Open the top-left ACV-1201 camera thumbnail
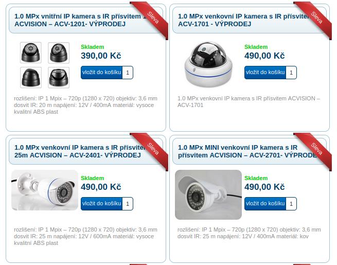 click(x=31, y=52)
